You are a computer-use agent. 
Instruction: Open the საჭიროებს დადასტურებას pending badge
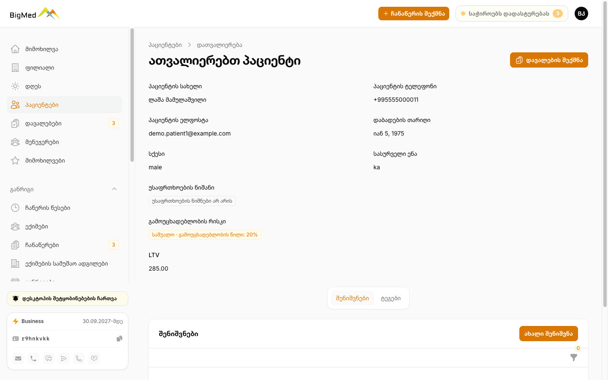[512, 14]
